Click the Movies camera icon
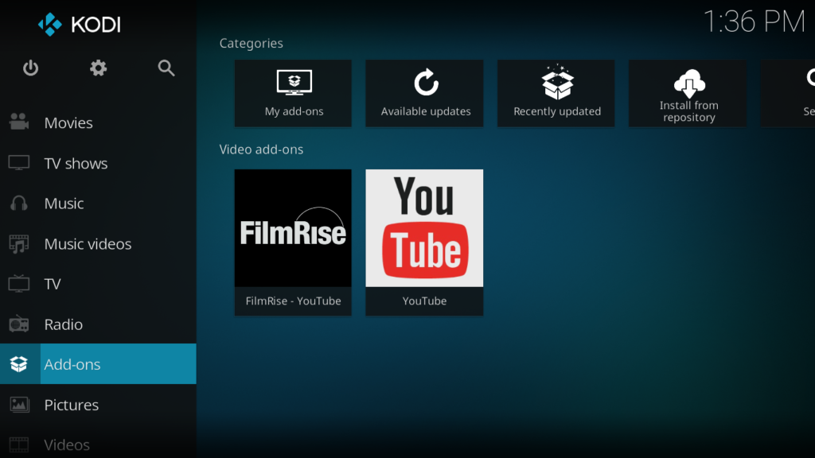The image size is (815, 458). (19, 122)
